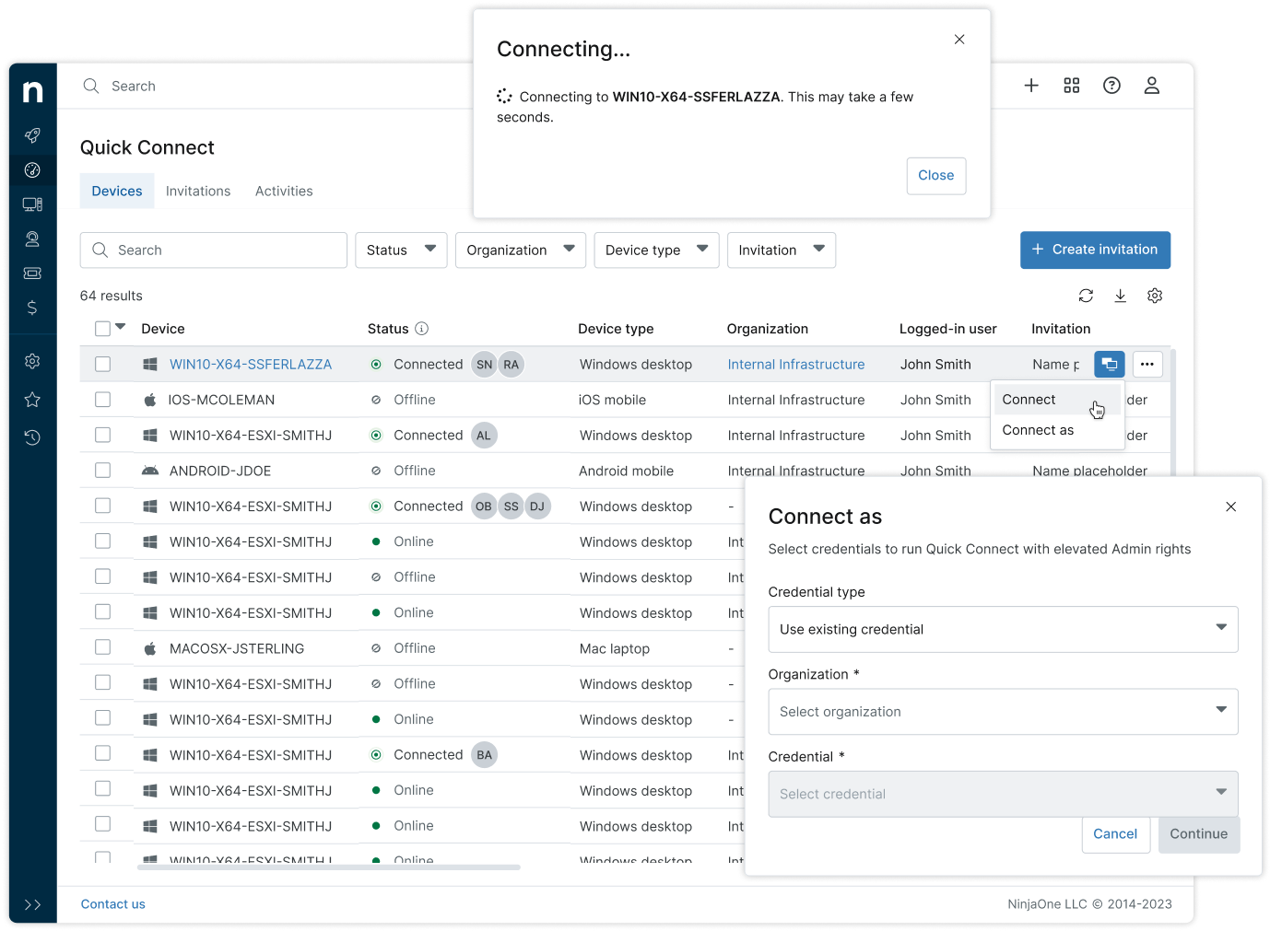Click the horizontal table scrollbar

click(x=329, y=867)
